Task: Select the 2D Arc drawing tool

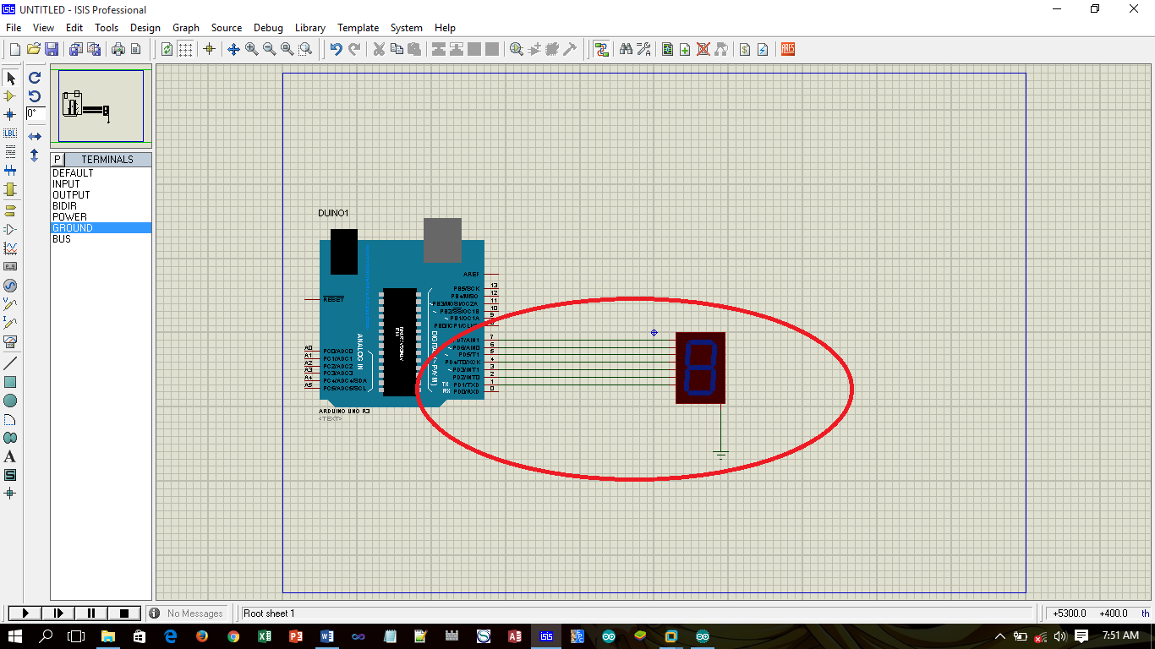Action: (x=10, y=419)
